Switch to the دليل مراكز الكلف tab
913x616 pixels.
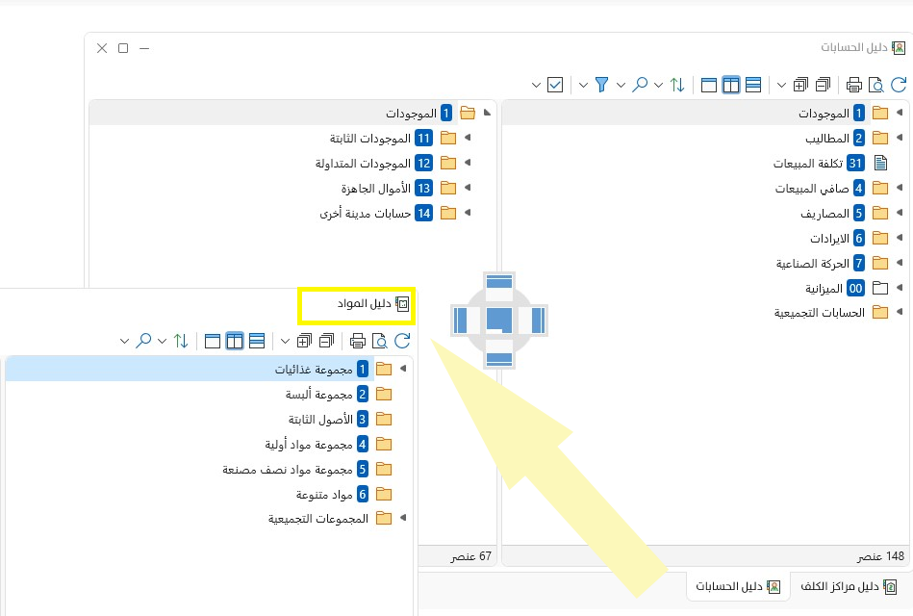point(844,586)
